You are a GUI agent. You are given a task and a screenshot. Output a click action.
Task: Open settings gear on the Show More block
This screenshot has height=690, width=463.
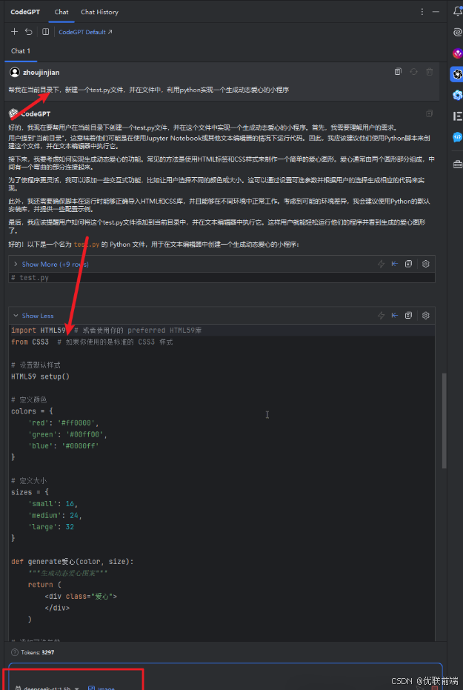426,264
